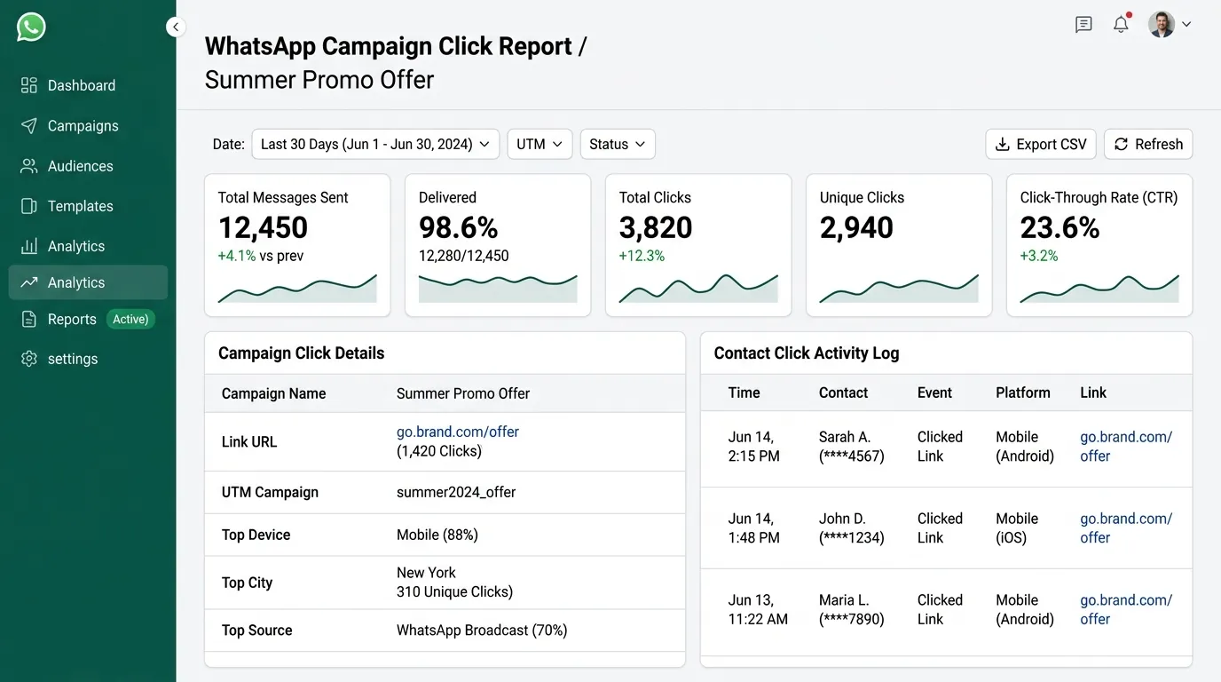Click "Mobile (iOS)" in John D.'s row
The image size is (1221, 682).
click(x=1017, y=528)
